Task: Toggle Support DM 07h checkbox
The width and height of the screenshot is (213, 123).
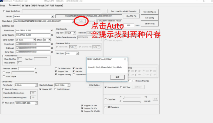Action: [82, 108]
